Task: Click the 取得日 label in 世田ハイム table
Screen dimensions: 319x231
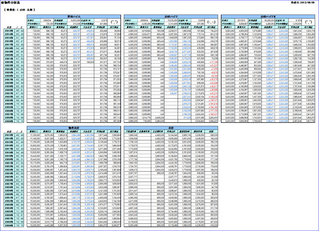Action: (x=34, y=20)
